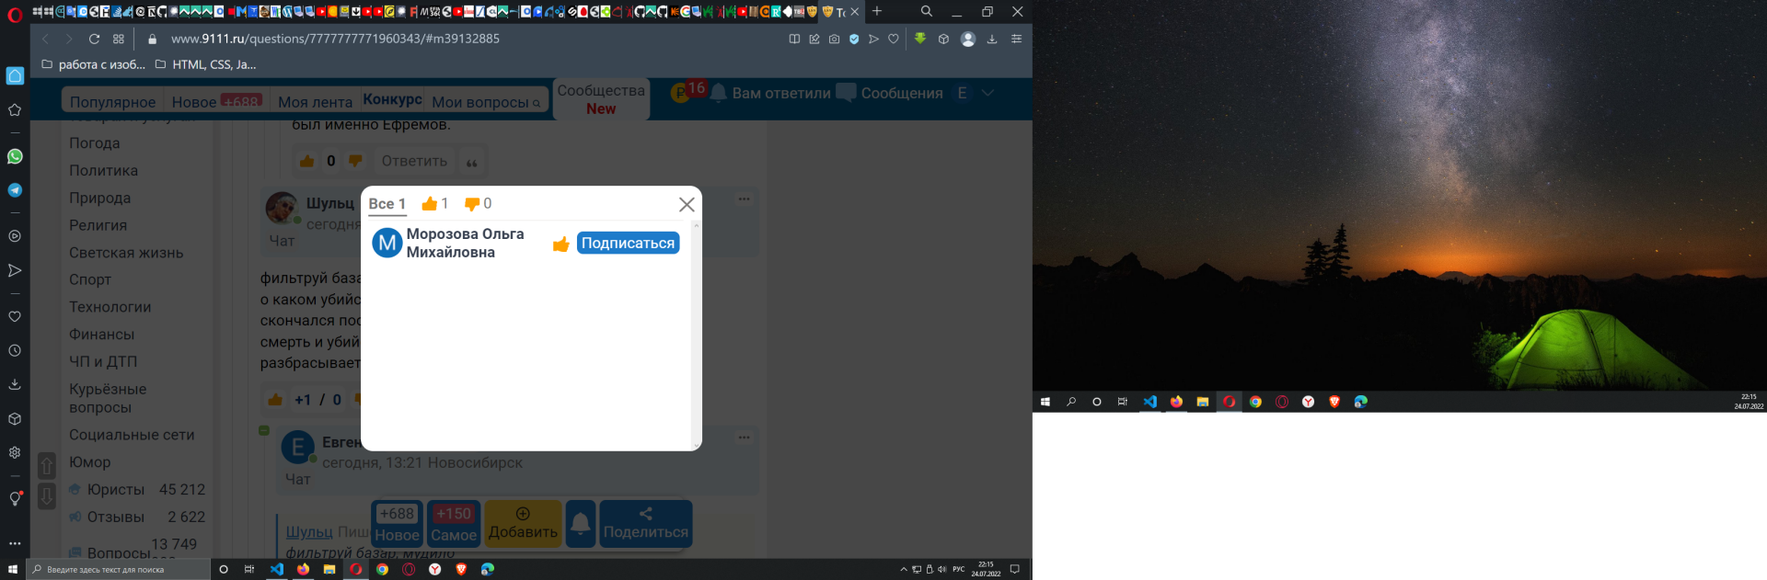1767x580 pixels.
Task: Open the three-dots menu on Шульц's comment
Action: click(x=744, y=199)
